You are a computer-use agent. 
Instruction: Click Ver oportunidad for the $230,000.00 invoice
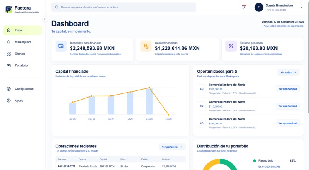click(x=288, y=123)
